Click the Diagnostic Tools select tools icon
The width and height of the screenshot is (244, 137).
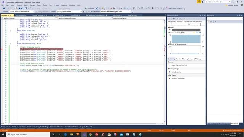coord(173,19)
